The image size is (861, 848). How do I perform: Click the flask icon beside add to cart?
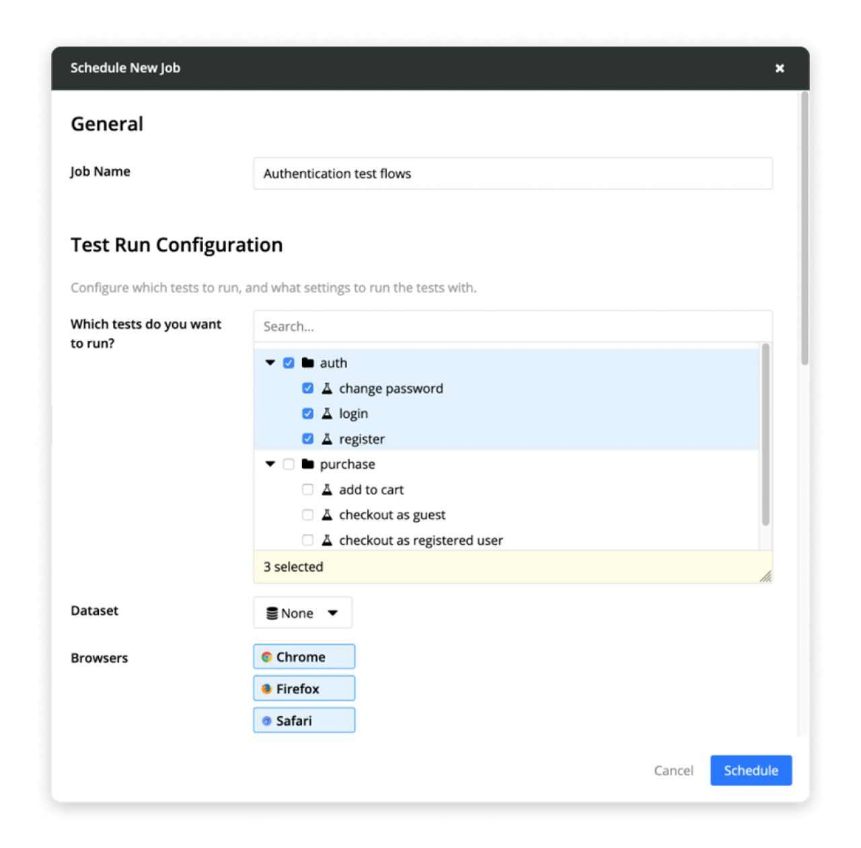(327, 490)
